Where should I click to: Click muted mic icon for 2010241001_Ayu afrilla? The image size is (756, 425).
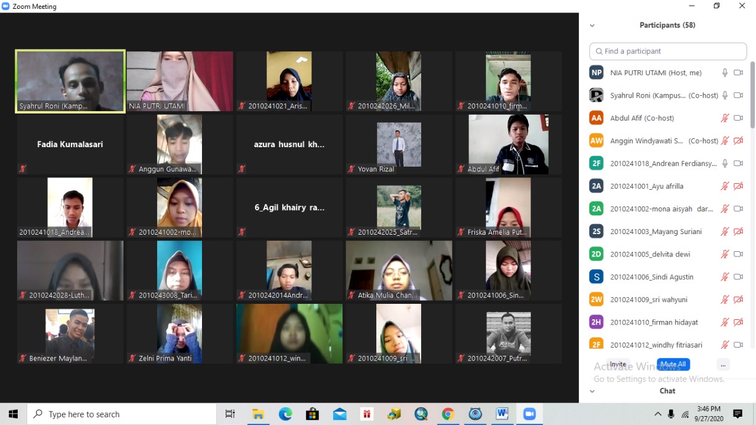pyautogui.click(x=725, y=186)
